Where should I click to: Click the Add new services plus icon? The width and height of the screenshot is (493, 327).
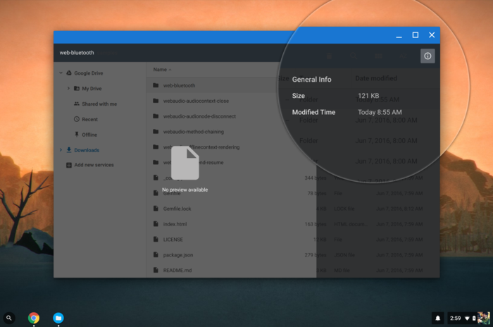click(x=68, y=165)
